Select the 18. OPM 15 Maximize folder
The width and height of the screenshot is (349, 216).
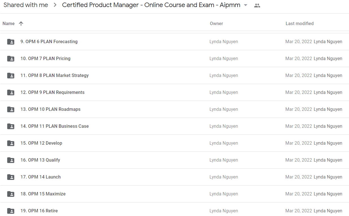click(x=175, y=194)
